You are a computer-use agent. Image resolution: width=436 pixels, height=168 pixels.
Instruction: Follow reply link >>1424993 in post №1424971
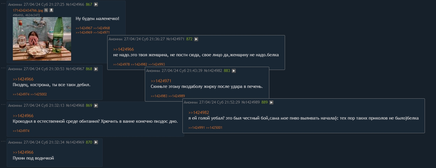(157, 64)
